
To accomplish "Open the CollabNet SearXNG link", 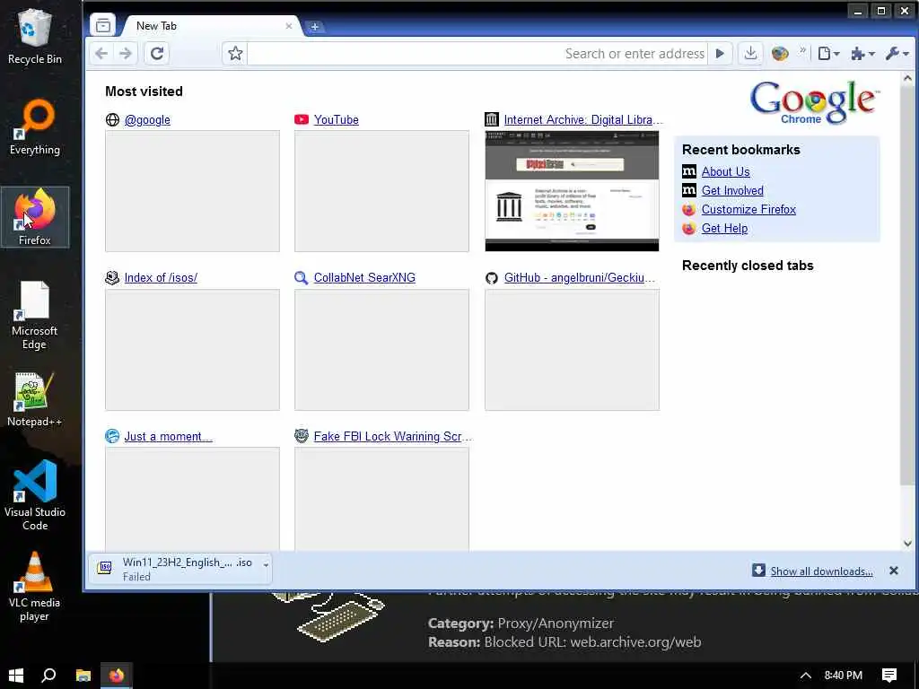I will click(x=364, y=278).
